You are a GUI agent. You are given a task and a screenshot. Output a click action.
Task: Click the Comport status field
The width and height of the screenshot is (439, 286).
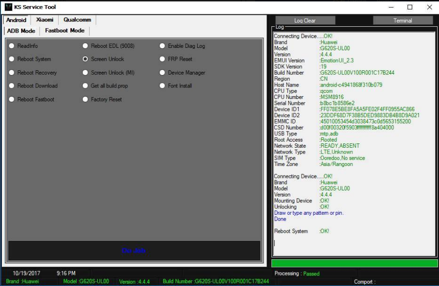(365, 282)
